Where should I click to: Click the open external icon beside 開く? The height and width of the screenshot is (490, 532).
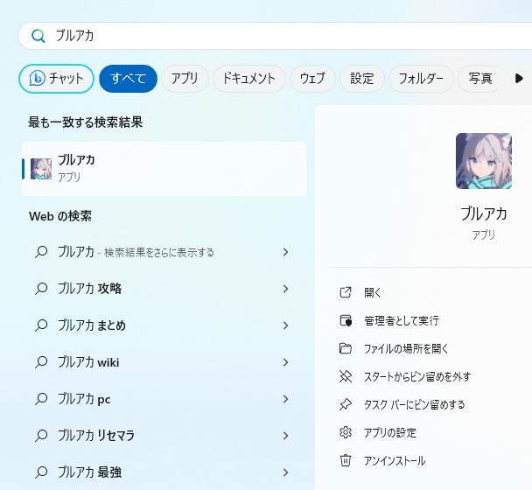pos(346,292)
